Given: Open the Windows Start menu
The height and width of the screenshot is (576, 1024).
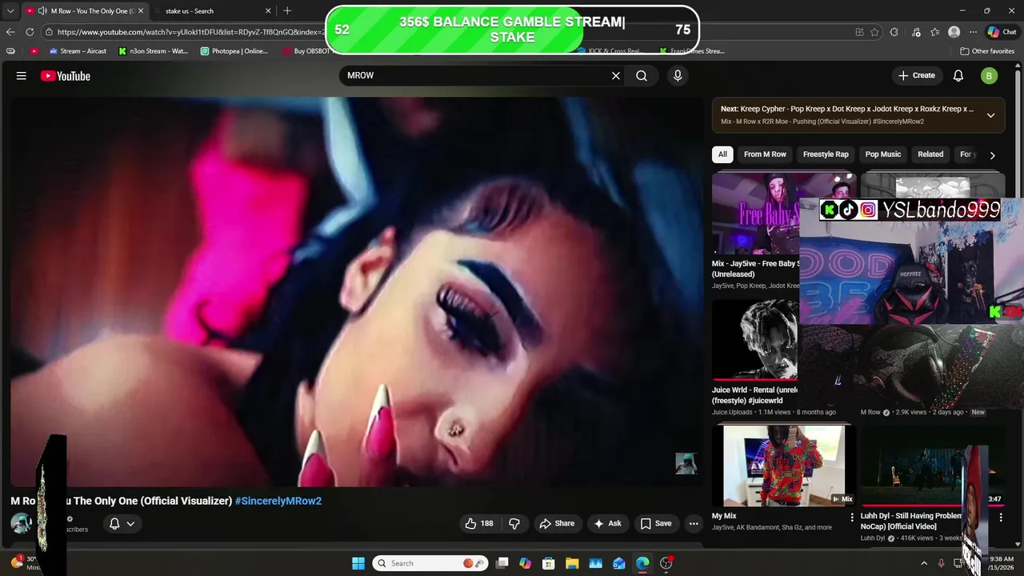Looking at the screenshot, I should pos(358,563).
